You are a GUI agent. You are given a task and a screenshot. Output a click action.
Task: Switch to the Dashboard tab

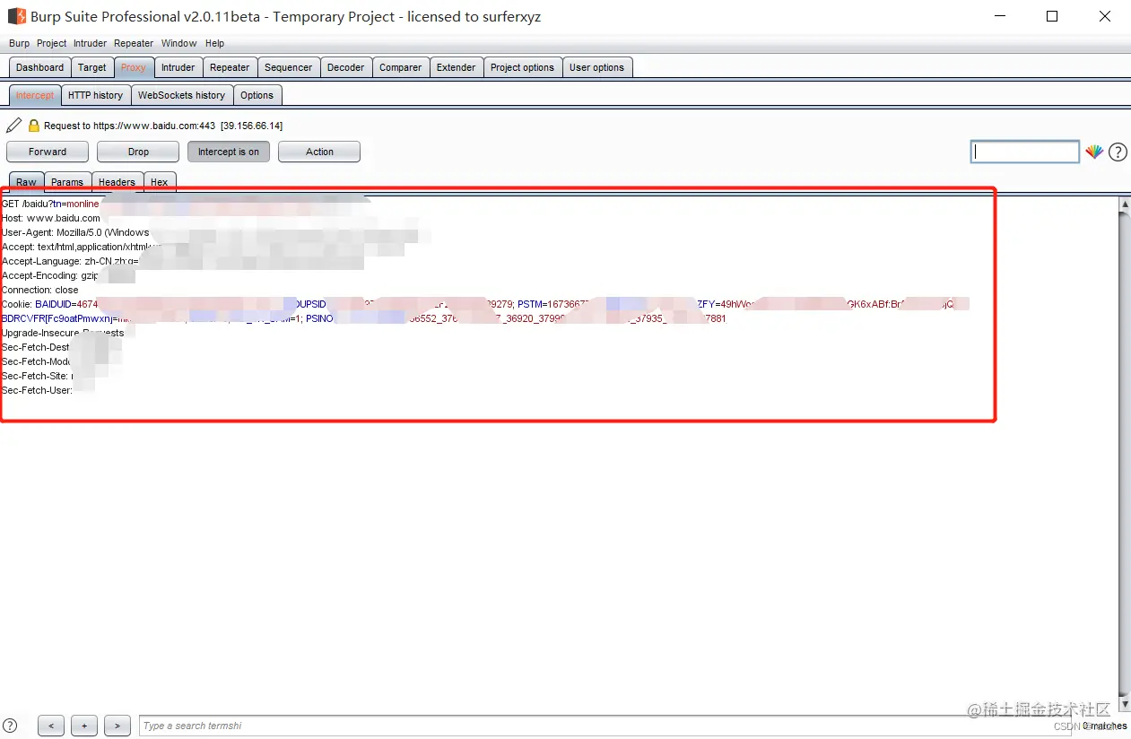[x=40, y=67]
